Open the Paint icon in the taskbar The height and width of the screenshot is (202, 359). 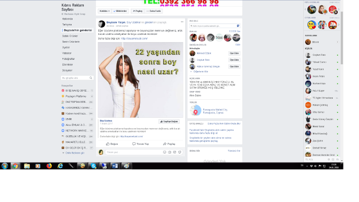pyautogui.click(x=126, y=166)
